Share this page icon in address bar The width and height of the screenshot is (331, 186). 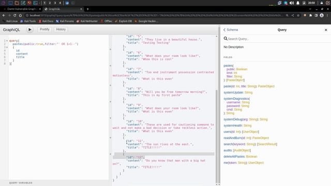tap(293, 16)
